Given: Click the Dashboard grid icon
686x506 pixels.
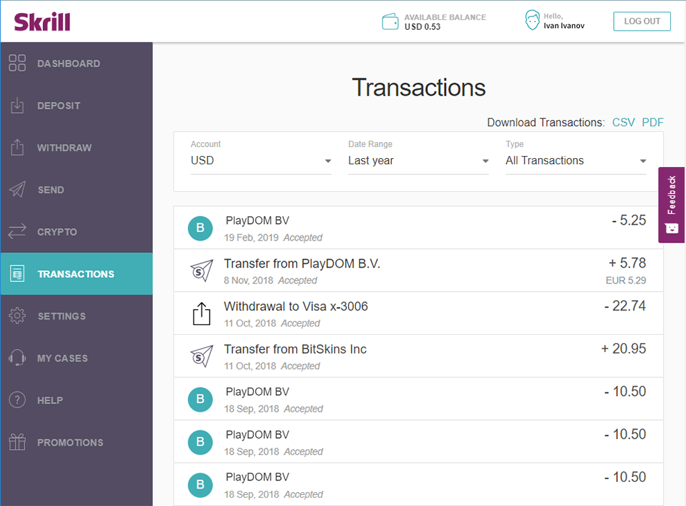Looking at the screenshot, I should 17,63.
